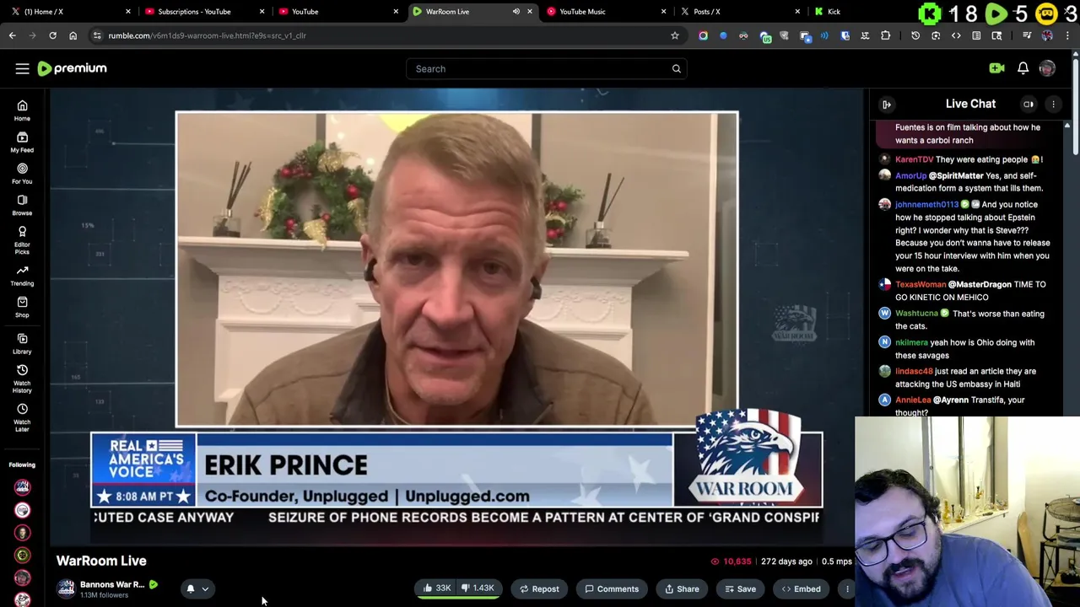Screen dimensions: 1080x607
Task: Click the Bannons War Room channel avatar
Action: (66, 588)
